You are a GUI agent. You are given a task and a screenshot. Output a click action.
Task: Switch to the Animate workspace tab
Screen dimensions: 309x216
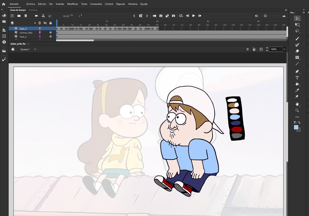(x=14, y=4)
